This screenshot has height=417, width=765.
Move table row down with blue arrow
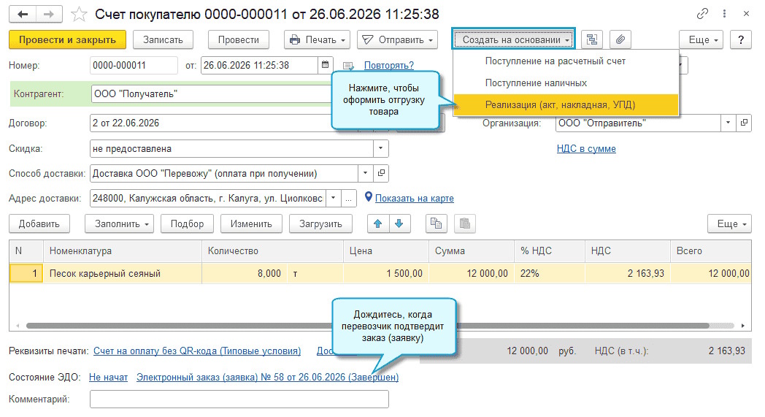click(399, 223)
